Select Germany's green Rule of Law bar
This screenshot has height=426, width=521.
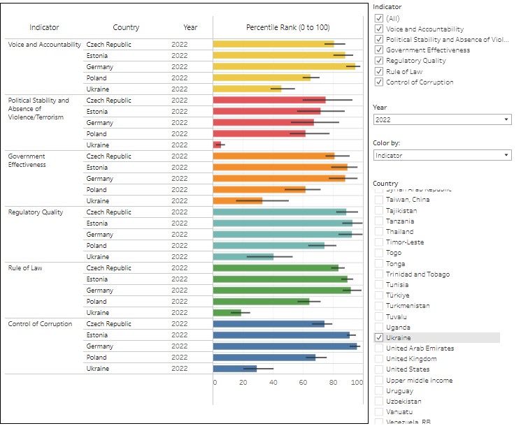pos(282,291)
